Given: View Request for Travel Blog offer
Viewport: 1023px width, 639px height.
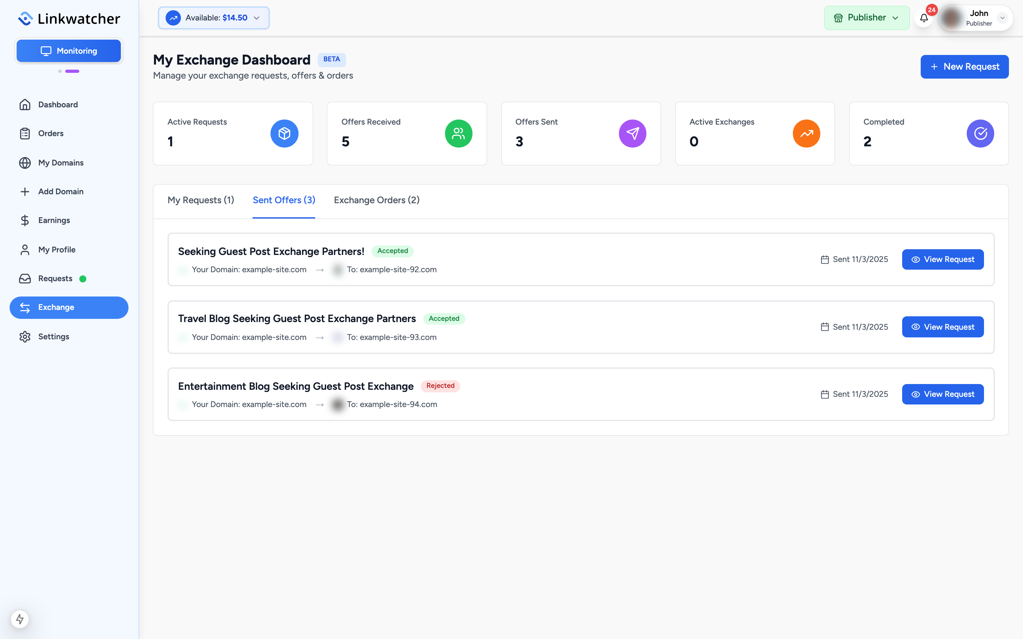Looking at the screenshot, I should point(943,327).
